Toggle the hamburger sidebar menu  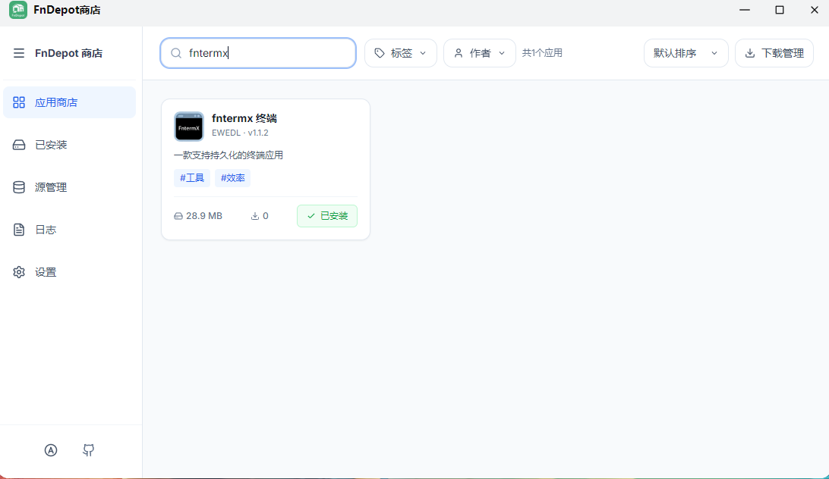18,53
